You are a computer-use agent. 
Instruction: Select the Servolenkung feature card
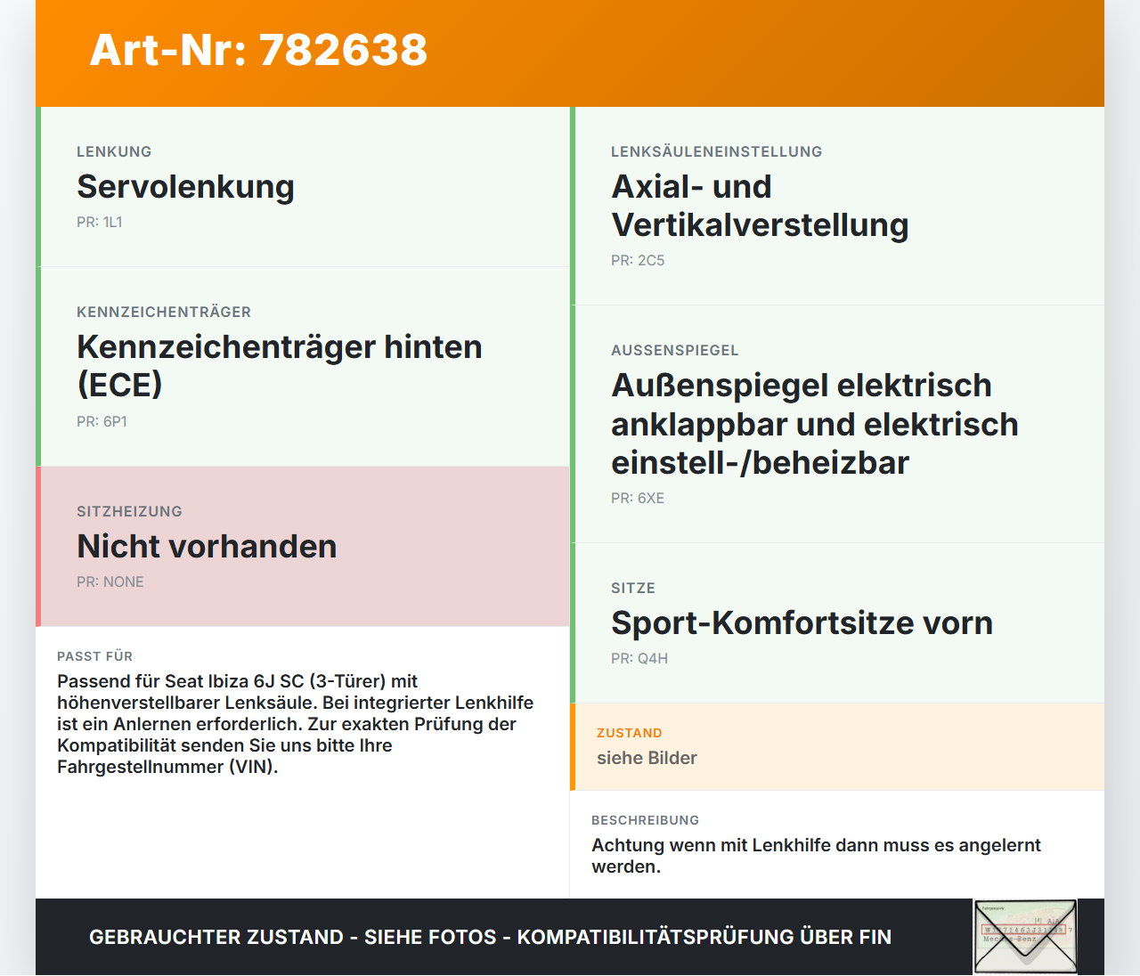coord(303,187)
